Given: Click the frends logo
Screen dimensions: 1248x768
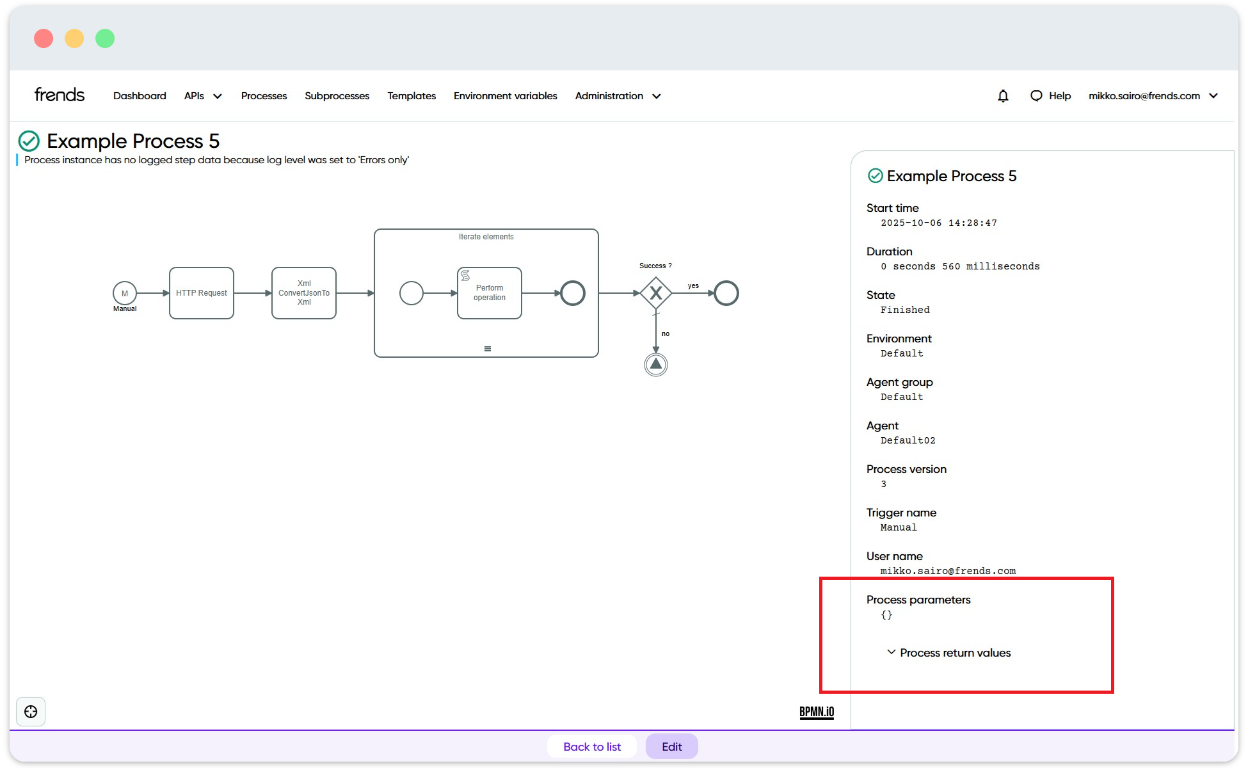Looking at the screenshot, I should (x=60, y=95).
